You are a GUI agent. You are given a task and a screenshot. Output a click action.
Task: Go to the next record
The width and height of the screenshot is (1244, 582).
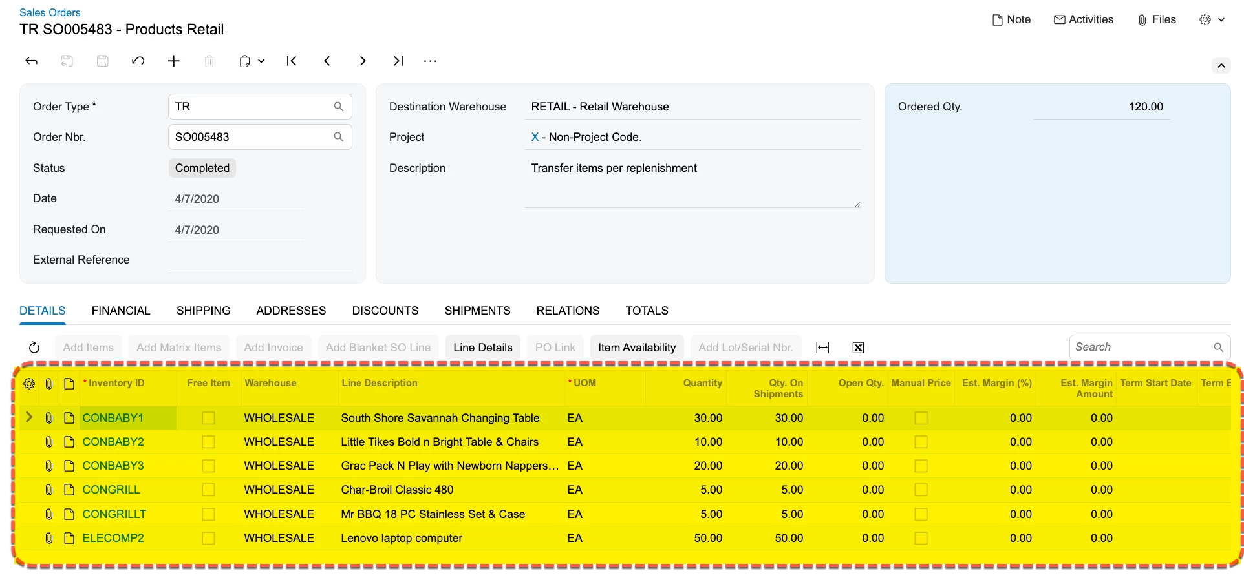coord(363,61)
